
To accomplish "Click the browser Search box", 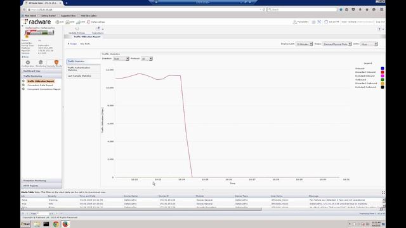I will (x=302, y=9).
